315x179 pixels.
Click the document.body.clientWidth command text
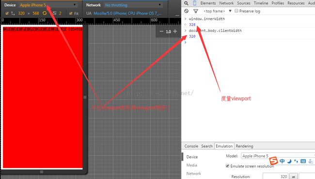(x=215, y=30)
